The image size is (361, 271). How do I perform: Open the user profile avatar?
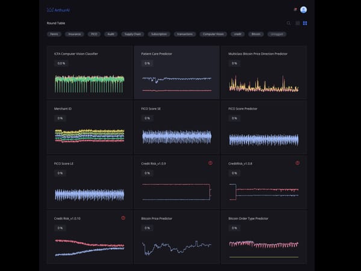click(303, 10)
